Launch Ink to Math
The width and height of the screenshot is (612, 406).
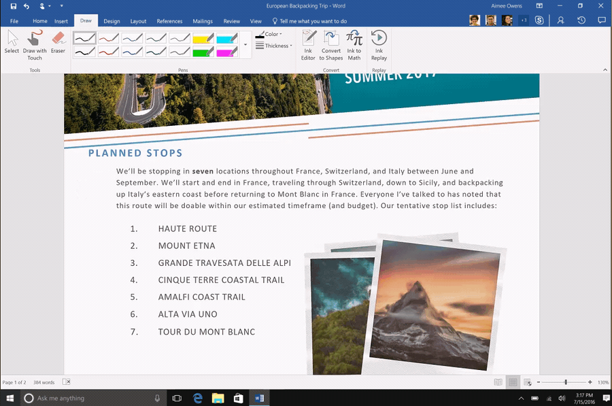click(354, 45)
